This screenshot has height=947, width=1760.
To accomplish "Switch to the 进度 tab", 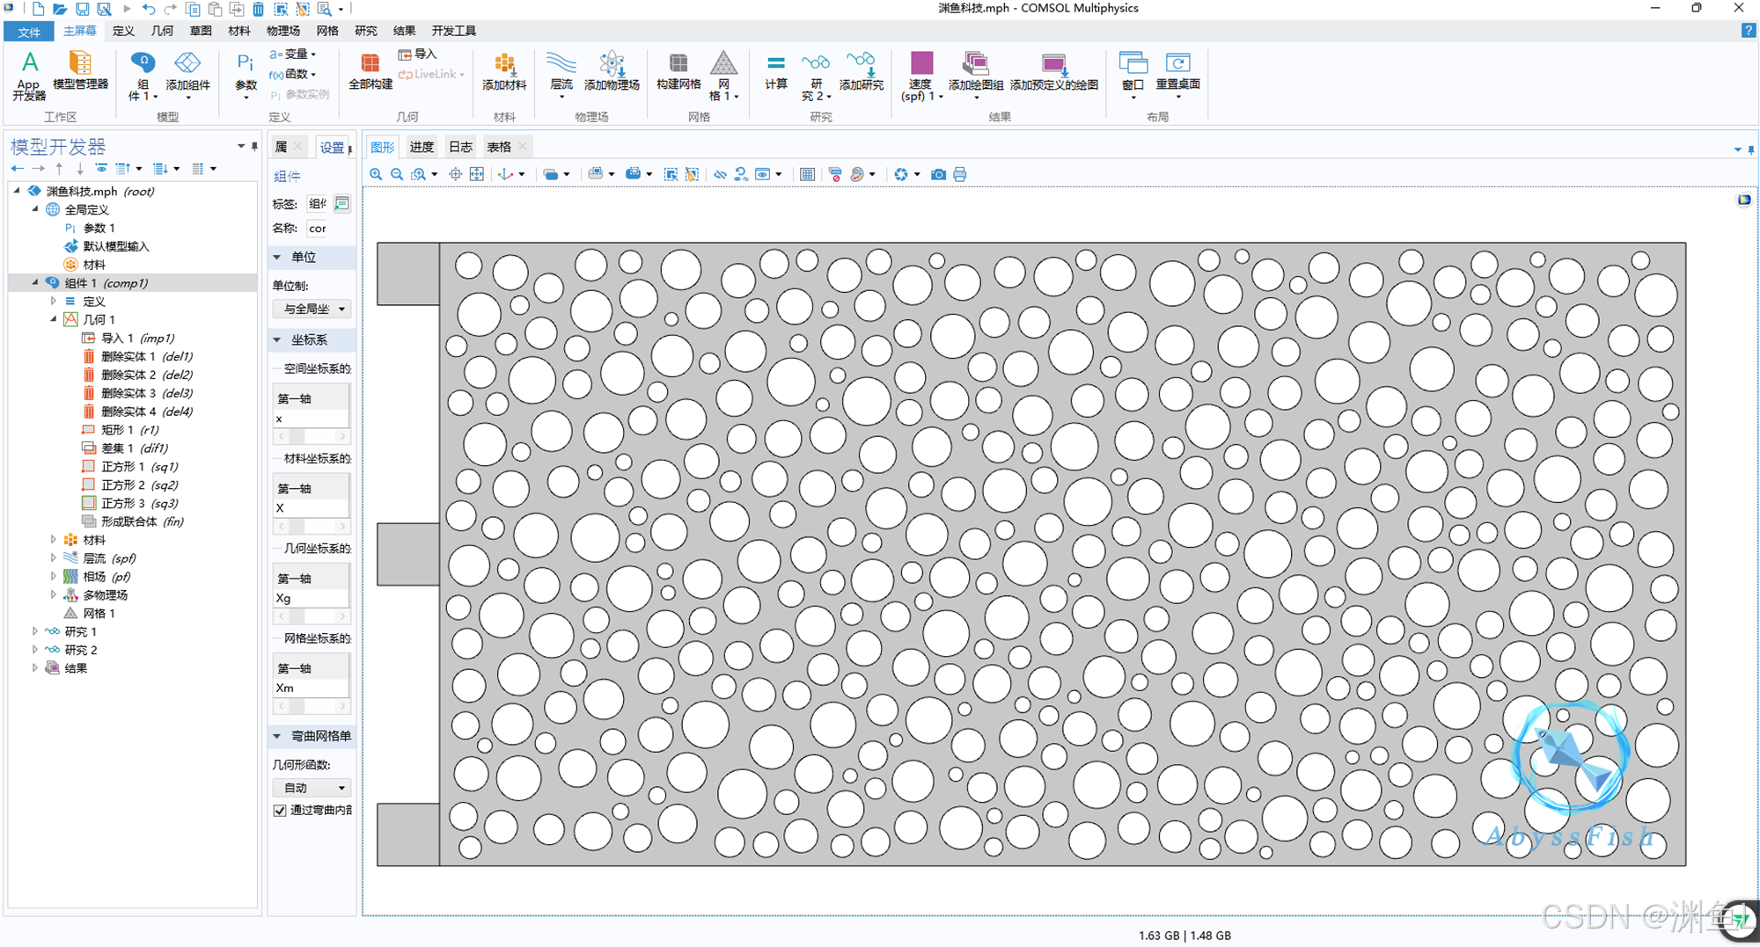I will tap(422, 147).
